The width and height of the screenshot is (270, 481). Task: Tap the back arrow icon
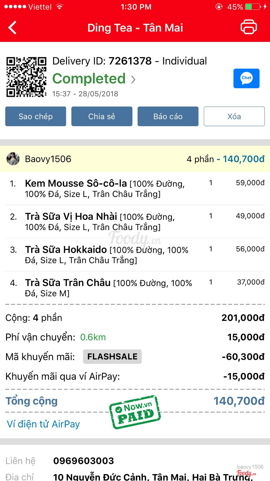coord(12,28)
